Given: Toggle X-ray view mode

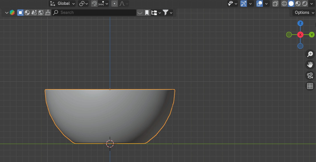Looking at the screenshot, I should [x=275, y=4].
